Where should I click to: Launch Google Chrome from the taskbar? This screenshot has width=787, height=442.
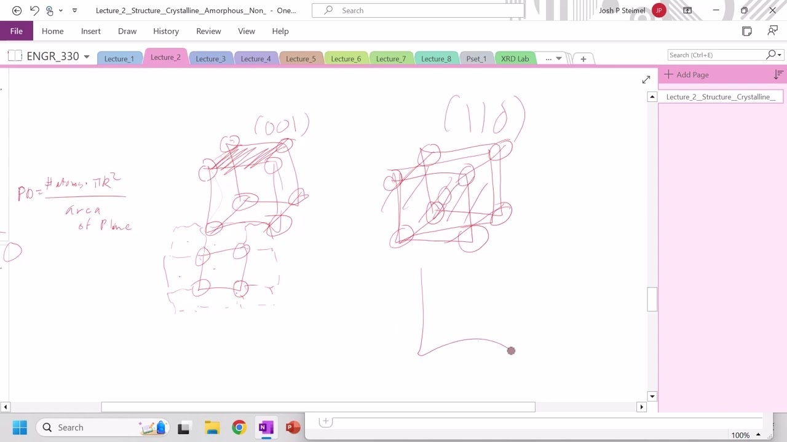click(239, 428)
